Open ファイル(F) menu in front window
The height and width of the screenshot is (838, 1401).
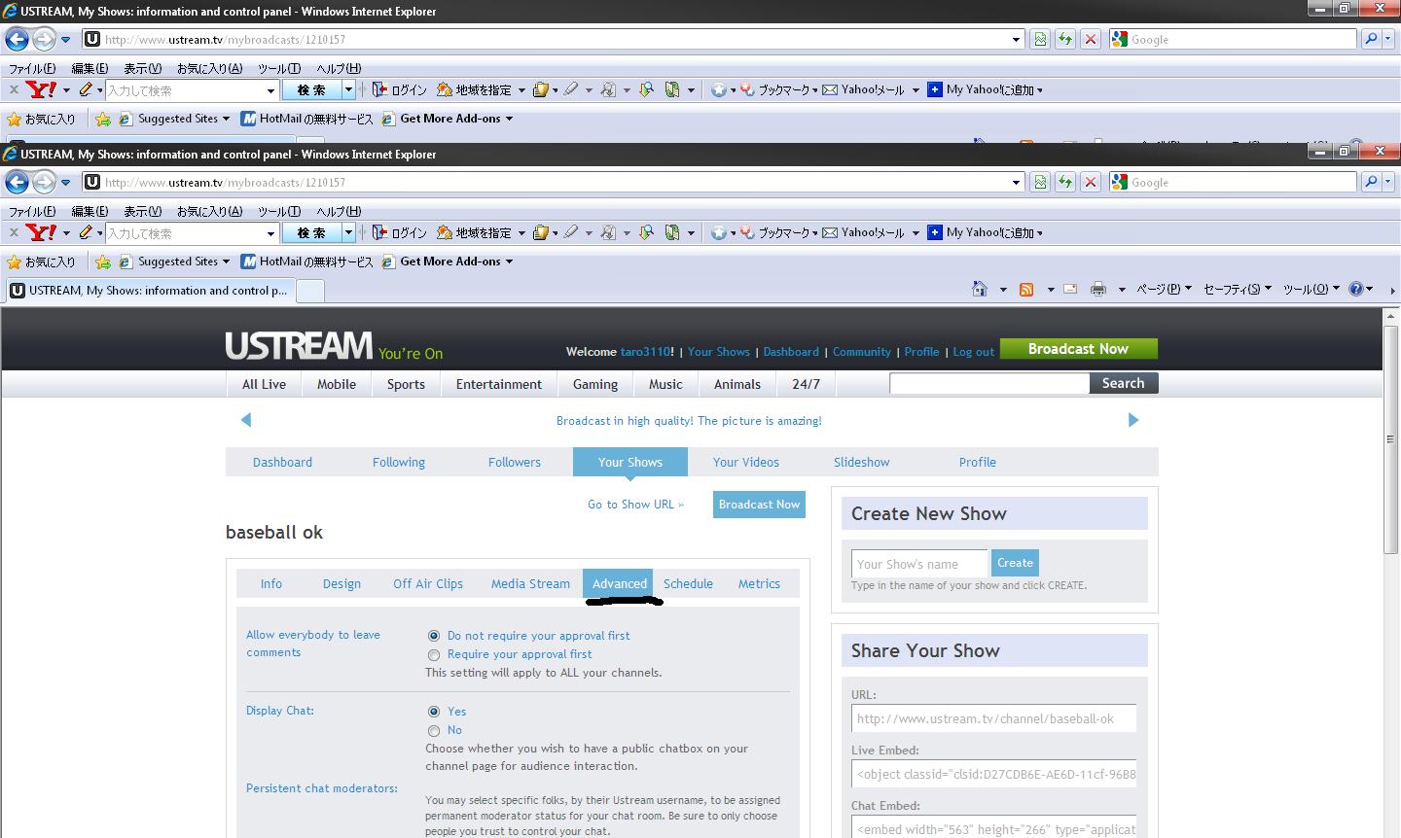point(32,211)
